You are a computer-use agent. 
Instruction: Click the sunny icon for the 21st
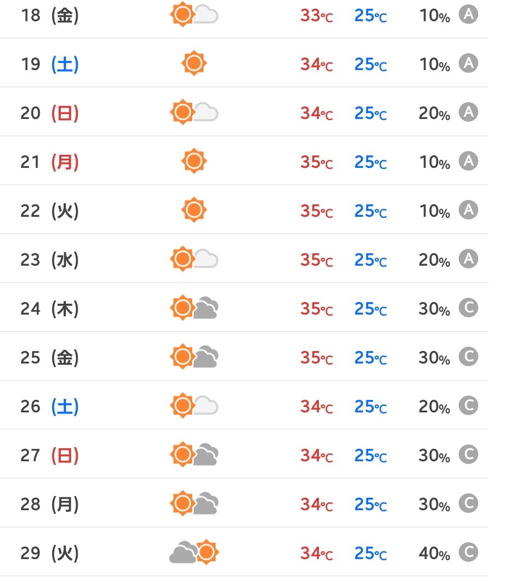(x=194, y=161)
